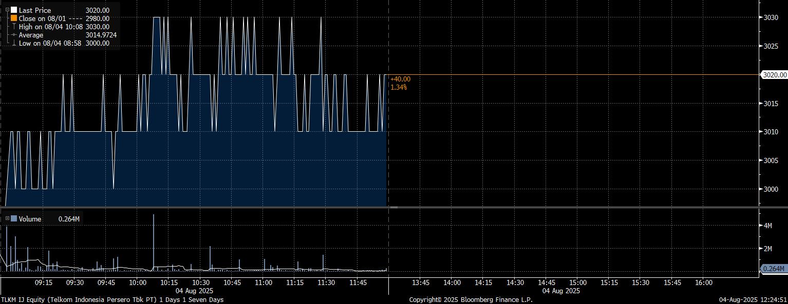Click the panel divider between price and volume
Screen dimensions: 788x304
click(x=379, y=207)
